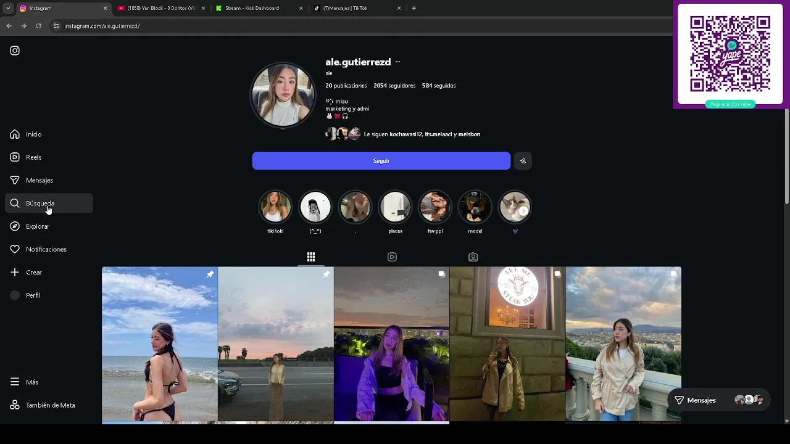
Task: Click the ale.gutierrezd username heading
Action: point(358,62)
